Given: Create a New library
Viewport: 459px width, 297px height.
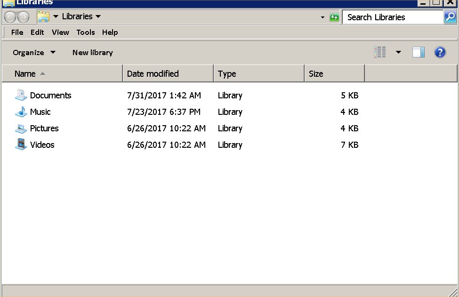Looking at the screenshot, I should tap(92, 52).
